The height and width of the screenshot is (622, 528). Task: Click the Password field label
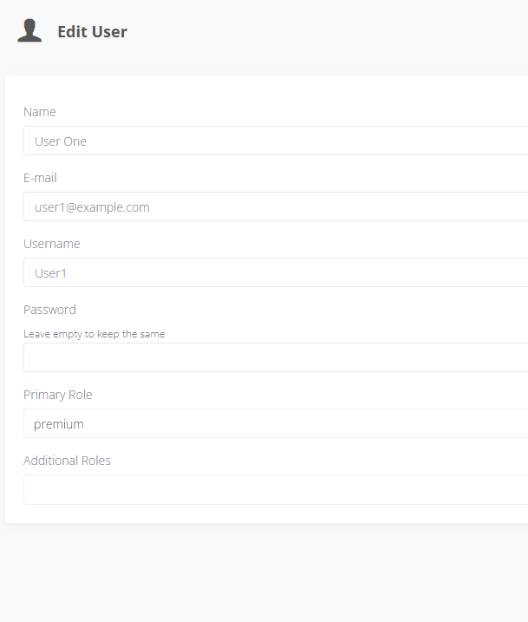tap(50, 310)
